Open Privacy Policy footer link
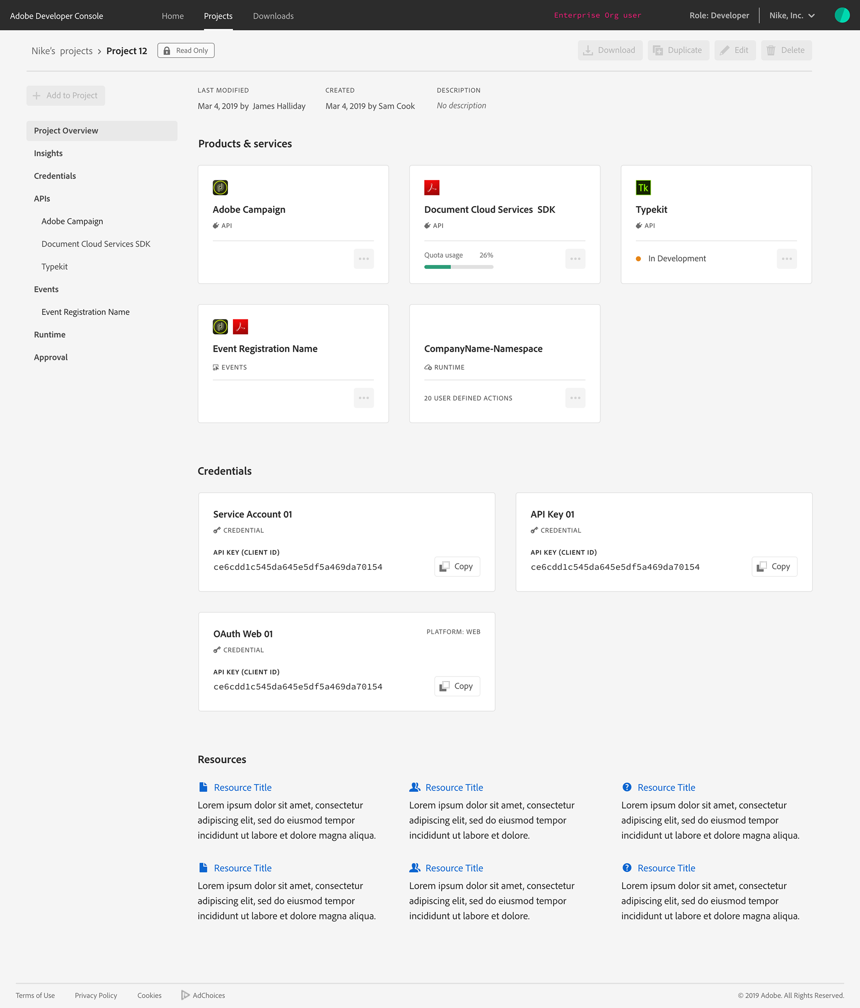This screenshot has height=1008, width=860. pos(96,995)
